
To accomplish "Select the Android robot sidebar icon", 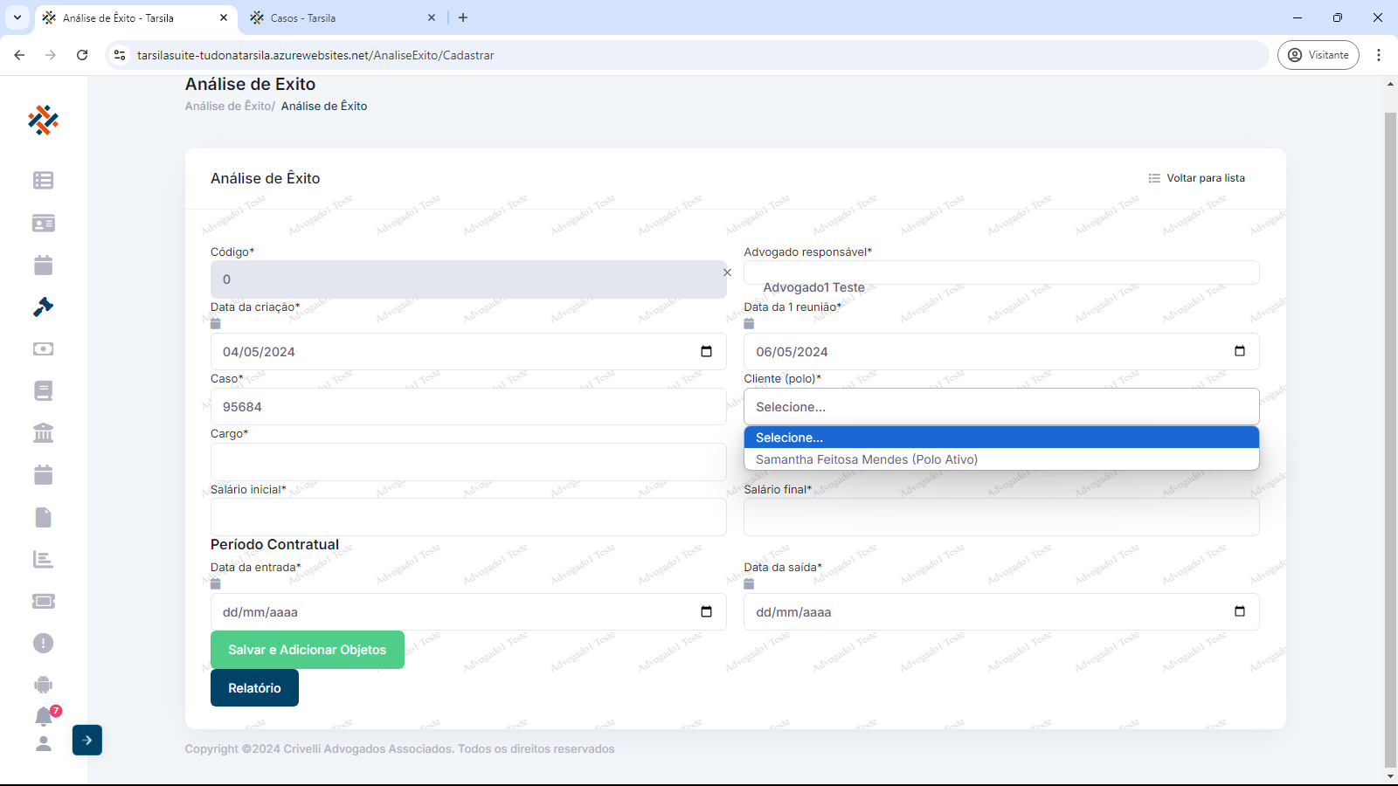I will (43, 685).
